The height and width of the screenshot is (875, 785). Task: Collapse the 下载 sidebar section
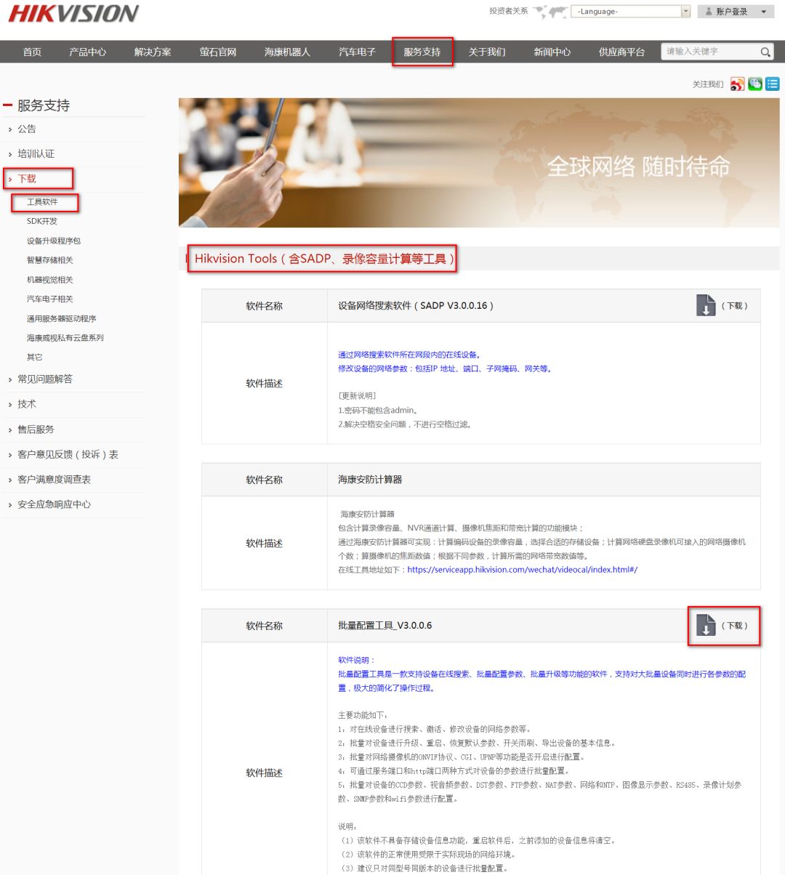click(x=27, y=179)
